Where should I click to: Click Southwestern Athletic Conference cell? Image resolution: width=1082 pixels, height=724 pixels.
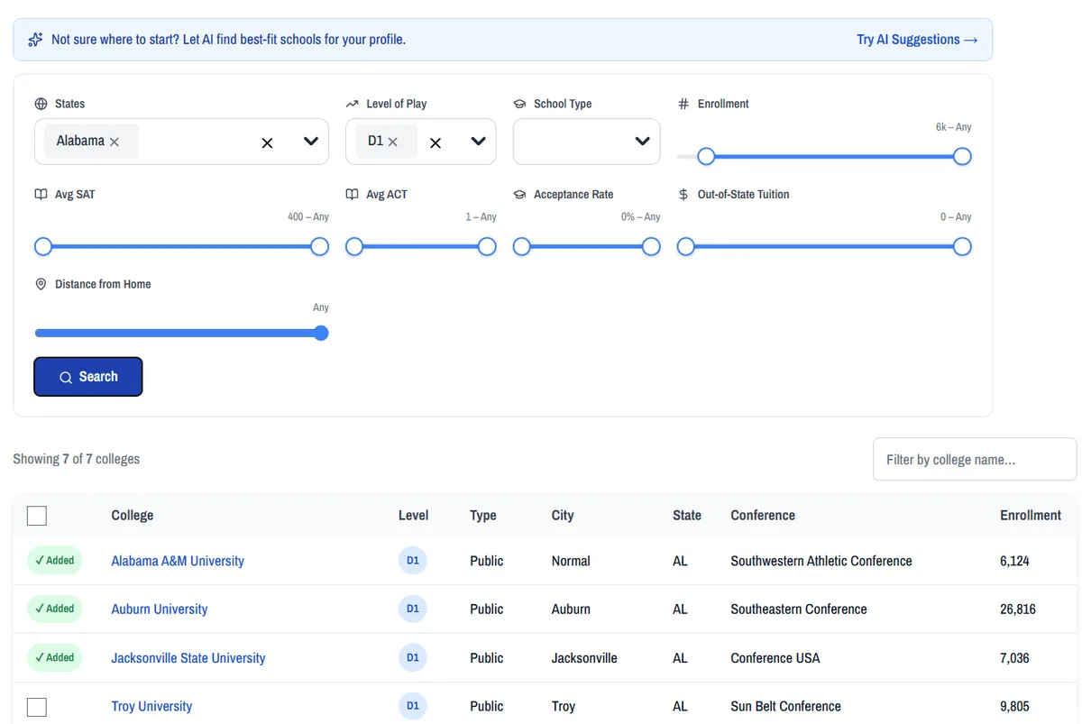click(821, 561)
